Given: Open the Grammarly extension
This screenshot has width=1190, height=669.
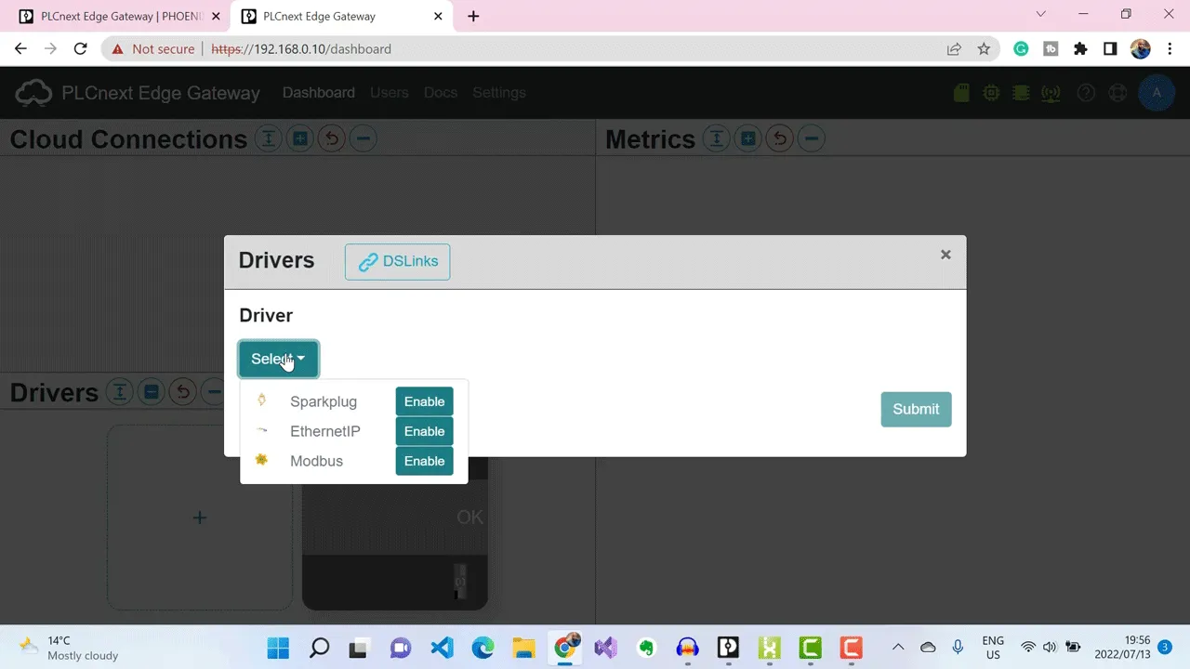Looking at the screenshot, I should tap(1021, 49).
